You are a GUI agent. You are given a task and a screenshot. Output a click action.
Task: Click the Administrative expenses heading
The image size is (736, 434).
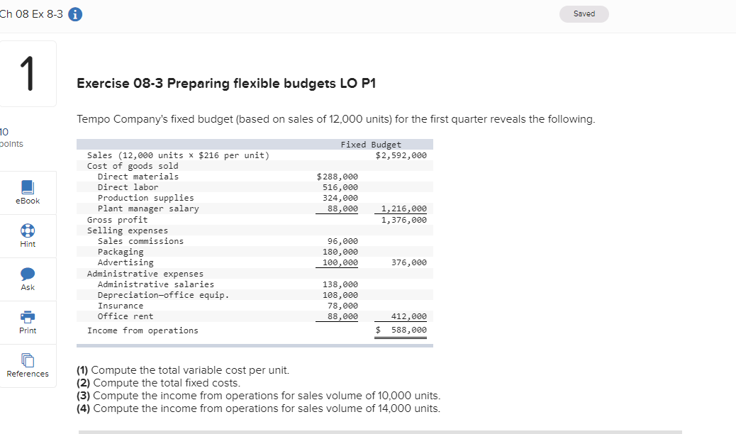(x=145, y=273)
